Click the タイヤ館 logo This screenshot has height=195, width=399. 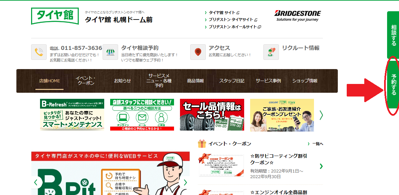click(55, 16)
